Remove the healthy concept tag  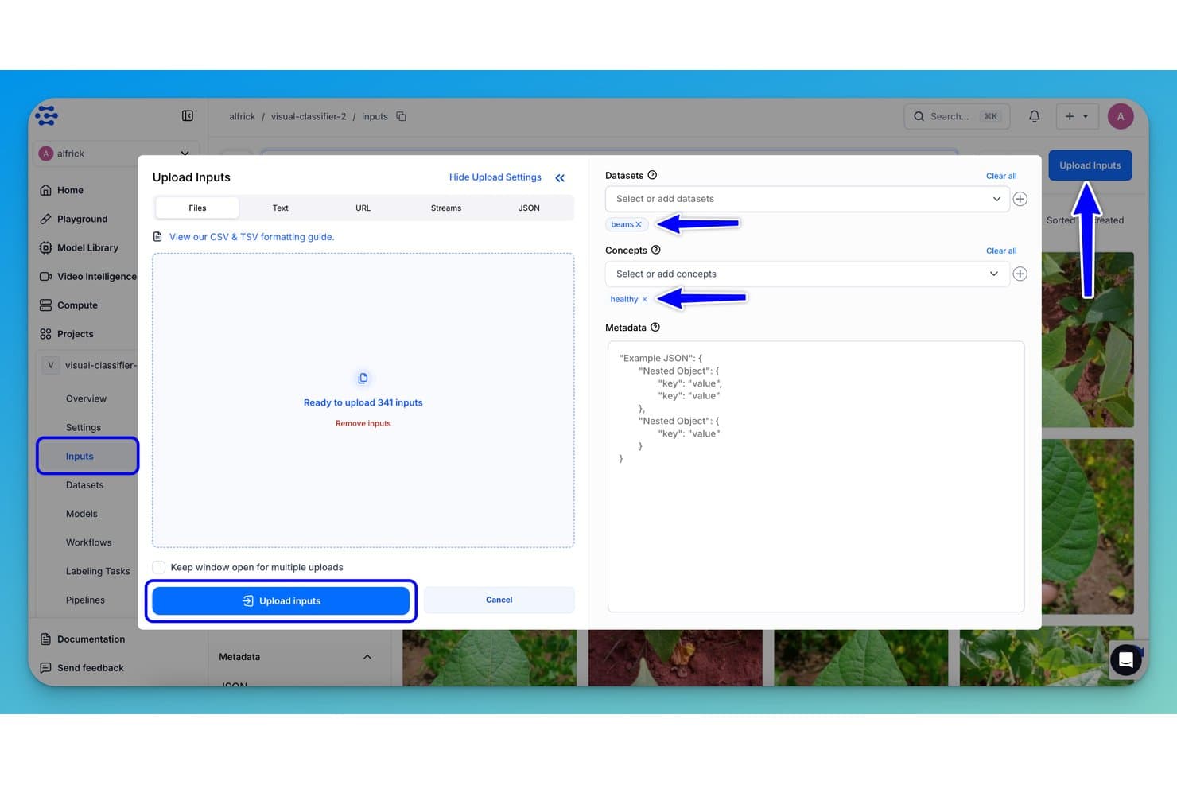click(644, 299)
